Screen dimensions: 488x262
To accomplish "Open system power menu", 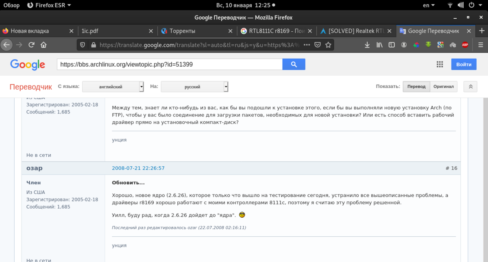I will (476, 5).
